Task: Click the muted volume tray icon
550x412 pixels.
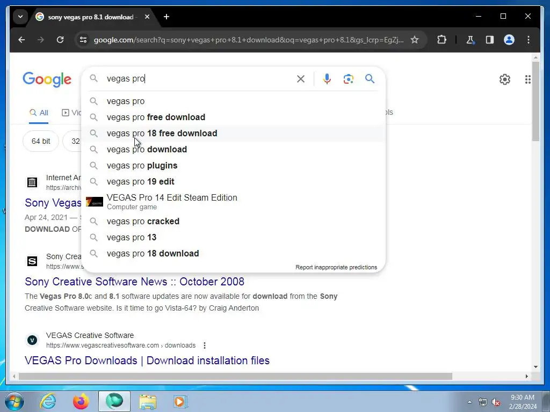Action: [496, 402]
